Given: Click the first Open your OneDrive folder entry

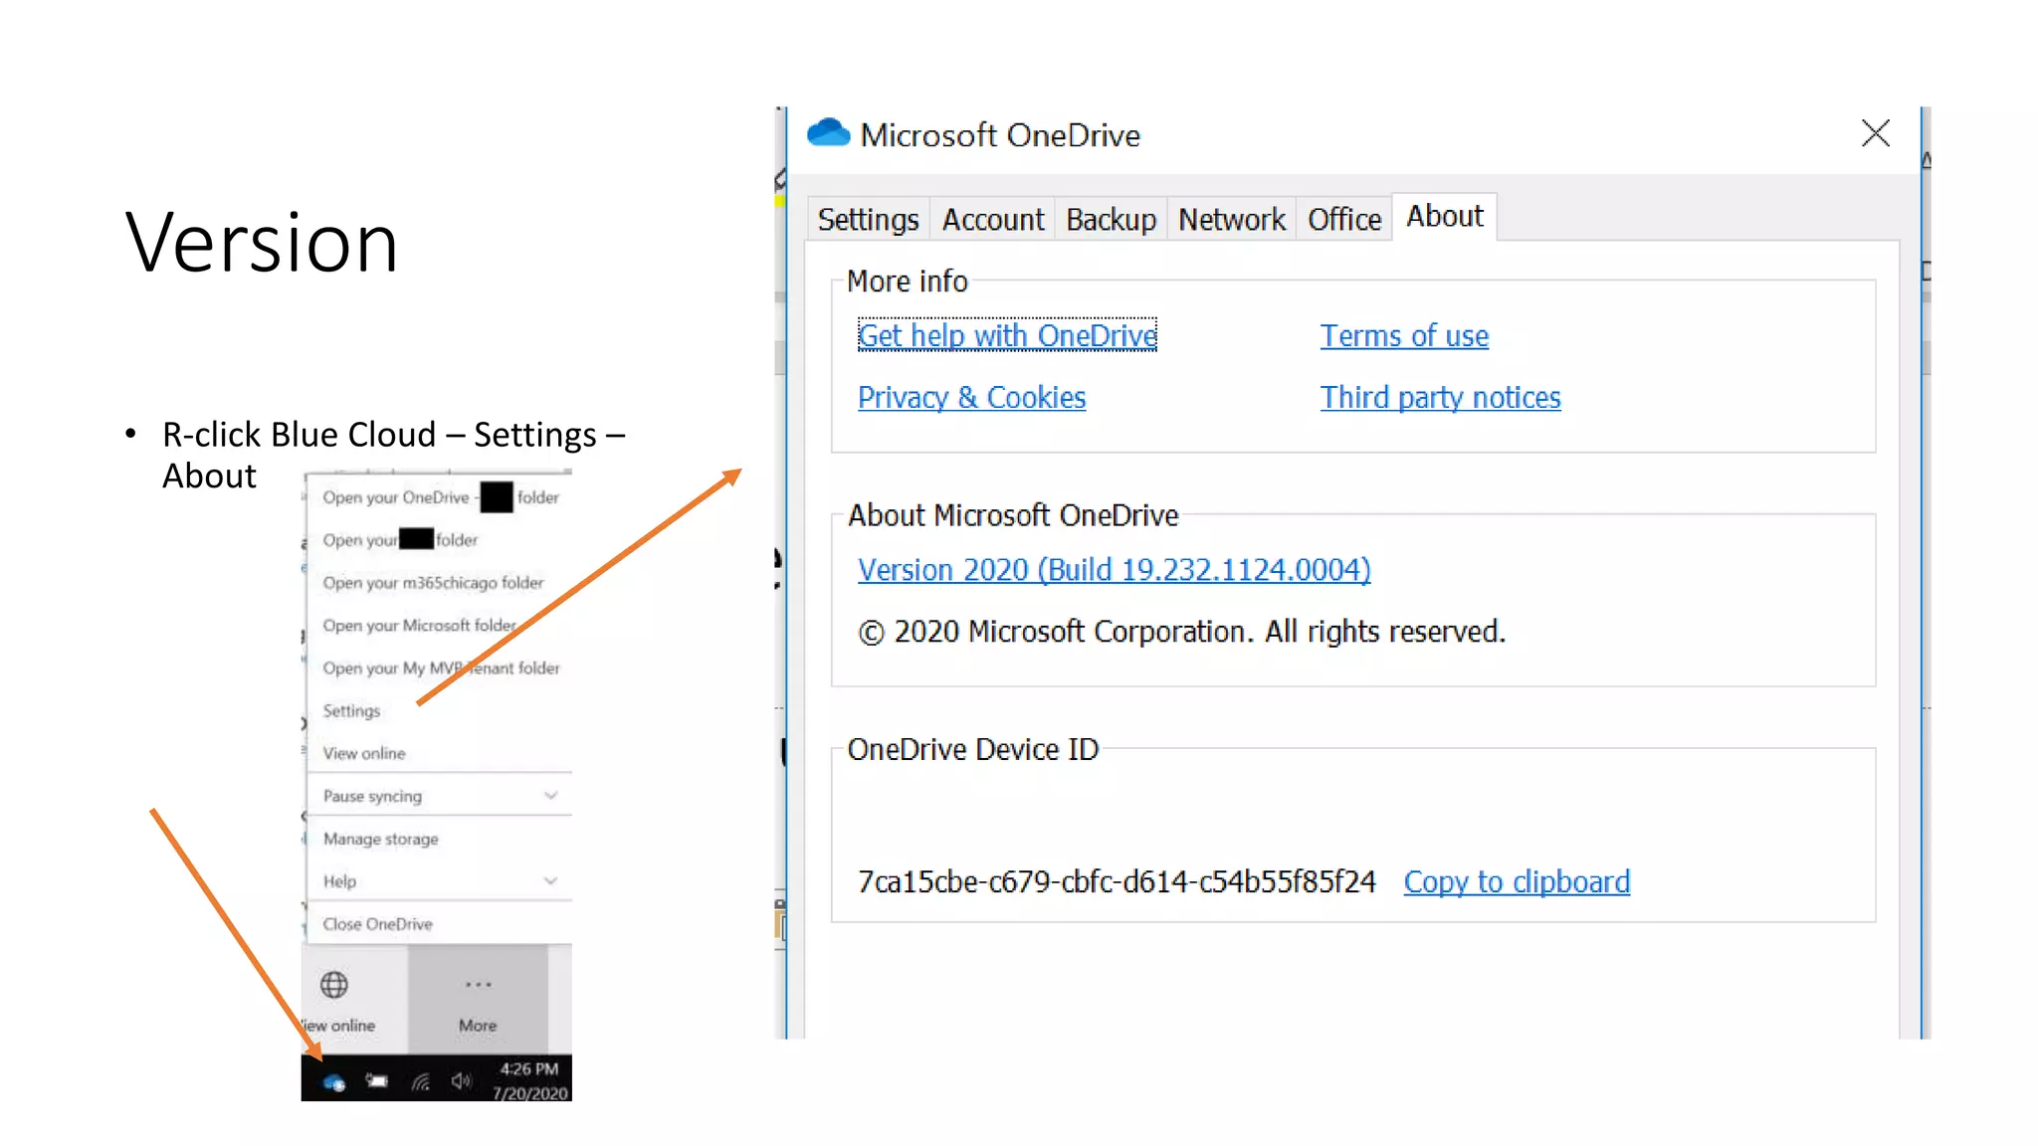Looking at the screenshot, I should pos(440,497).
